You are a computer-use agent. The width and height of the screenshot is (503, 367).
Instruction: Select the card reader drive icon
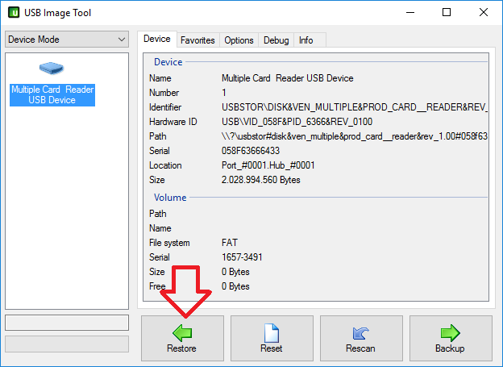[52, 68]
